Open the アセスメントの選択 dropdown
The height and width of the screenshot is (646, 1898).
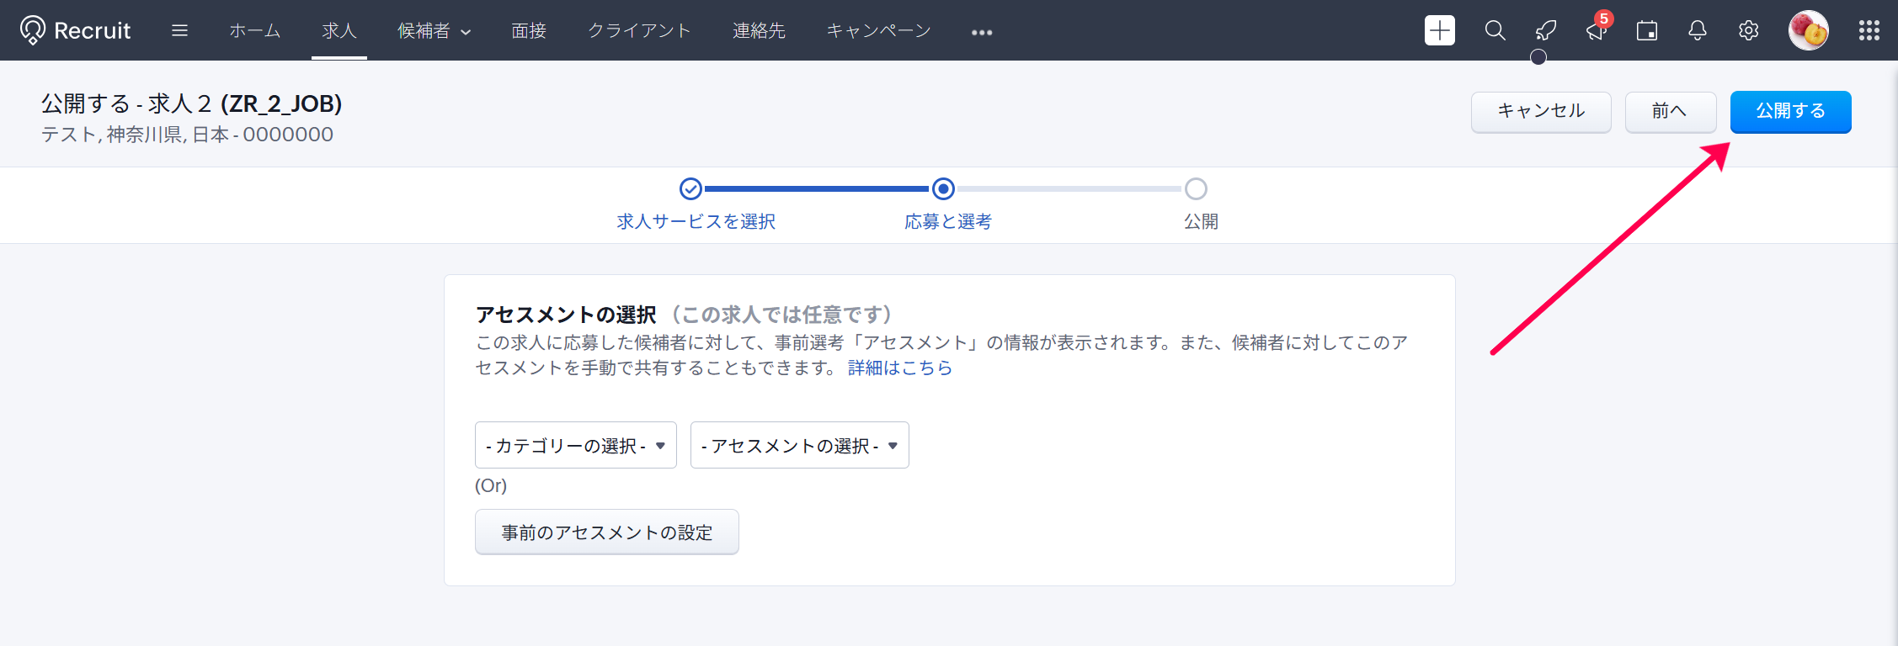point(799,445)
